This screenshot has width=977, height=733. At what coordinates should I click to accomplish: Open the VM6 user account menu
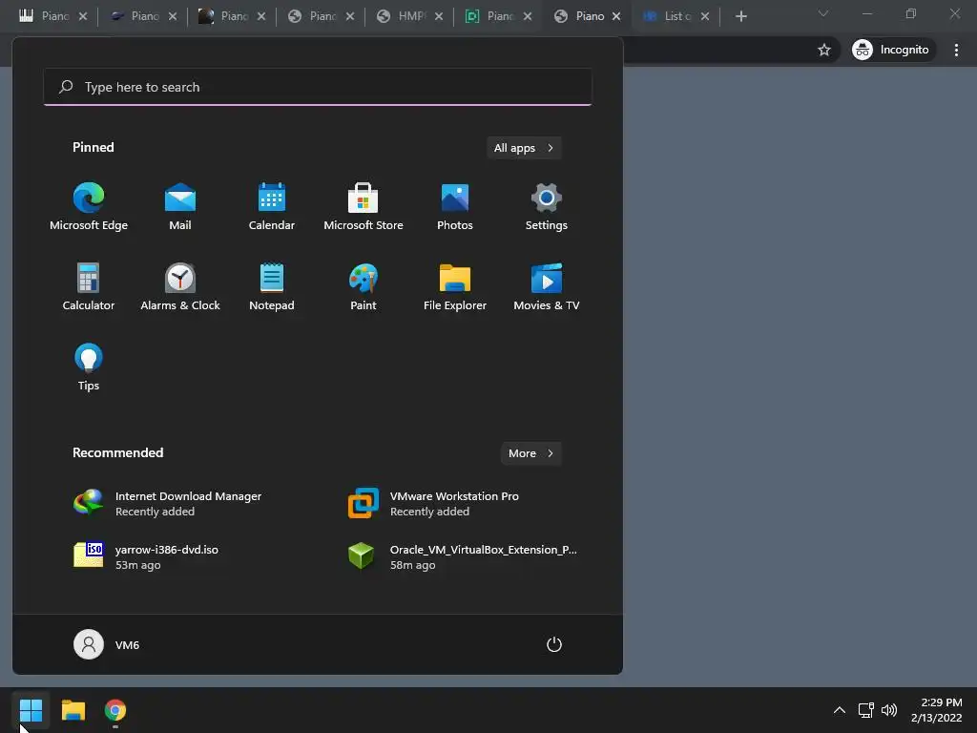[x=107, y=644]
